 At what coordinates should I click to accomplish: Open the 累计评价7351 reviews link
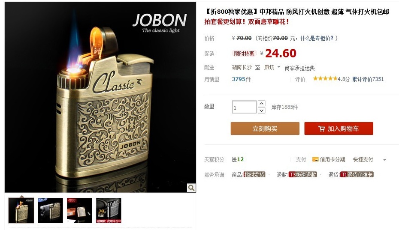point(368,79)
